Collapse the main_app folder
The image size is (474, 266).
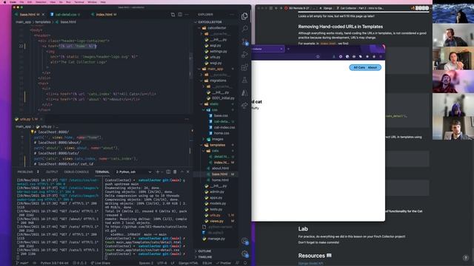tap(216, 69)
